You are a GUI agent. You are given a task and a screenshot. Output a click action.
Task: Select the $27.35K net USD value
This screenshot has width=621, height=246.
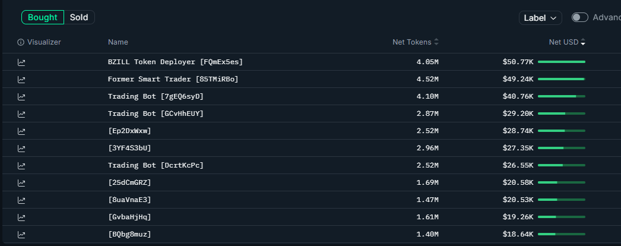(518, 148)
